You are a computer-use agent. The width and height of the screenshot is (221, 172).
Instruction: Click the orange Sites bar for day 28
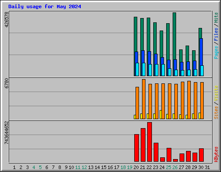[189, 100]
